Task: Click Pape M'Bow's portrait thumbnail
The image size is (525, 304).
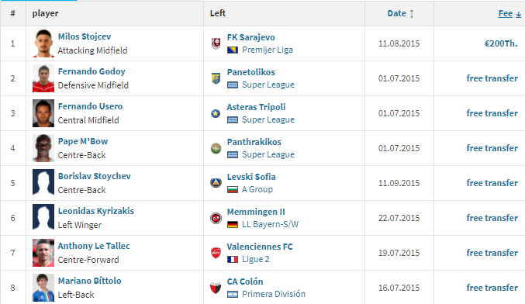Action: point(43,148)
